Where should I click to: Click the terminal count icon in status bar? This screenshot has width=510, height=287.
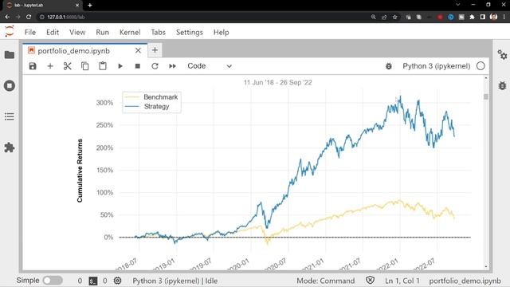click(93, 281)
